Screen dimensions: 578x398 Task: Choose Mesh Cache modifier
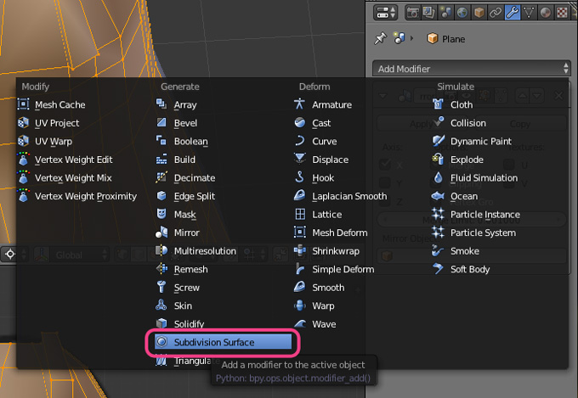point(51,104)
